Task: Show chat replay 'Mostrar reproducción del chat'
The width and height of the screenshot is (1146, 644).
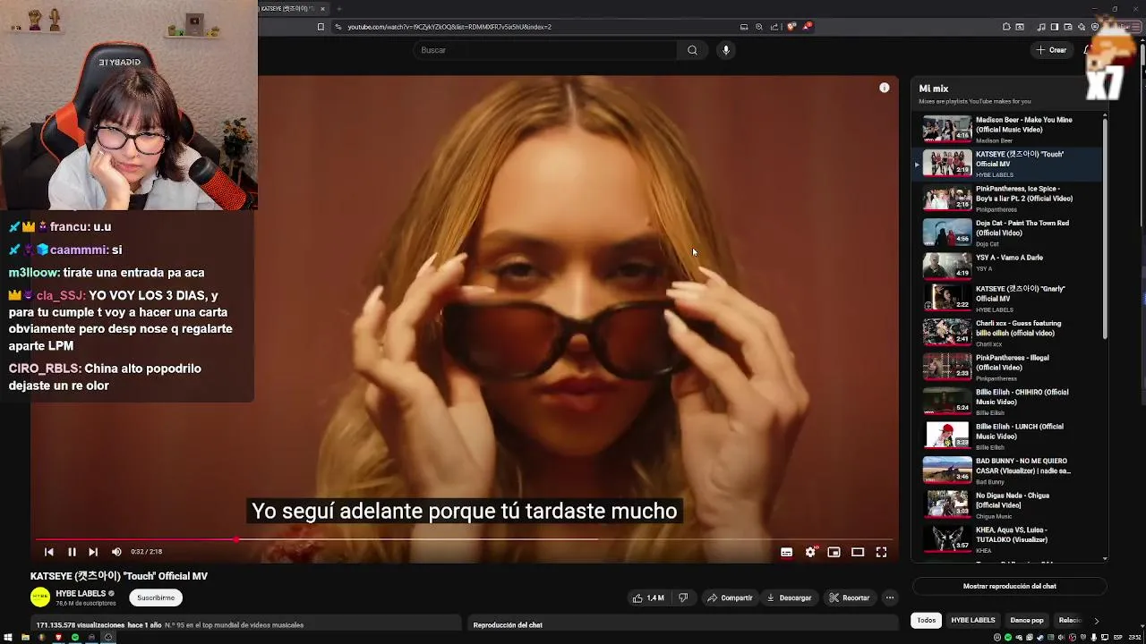Action: tap(1009, 586)
